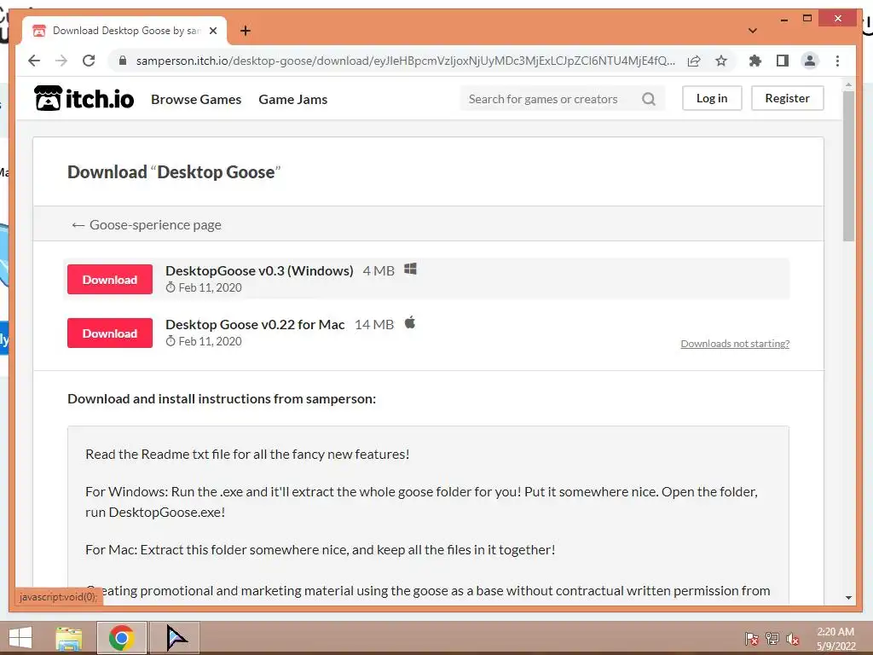The image size is (873, 655).
Task: Open the Extensions puzzle piece icon
Action: (x=755, y=61)
